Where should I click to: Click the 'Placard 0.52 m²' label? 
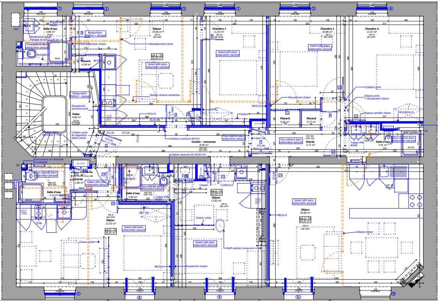pos(311,120)
